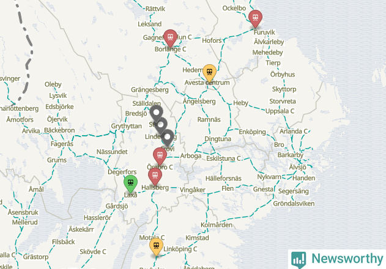386x269 pixels.
Task: Open the green train marker at Laxå
Action: point(130,183)
